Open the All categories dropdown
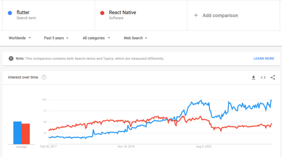This screenshot has height=157, width=282. (96, 38)
